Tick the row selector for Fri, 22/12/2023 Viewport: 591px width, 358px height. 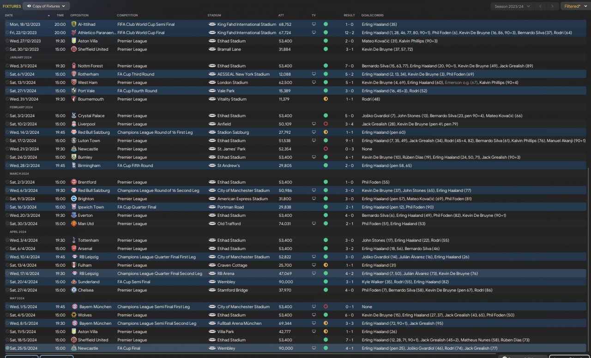click(x=7, y=32)
